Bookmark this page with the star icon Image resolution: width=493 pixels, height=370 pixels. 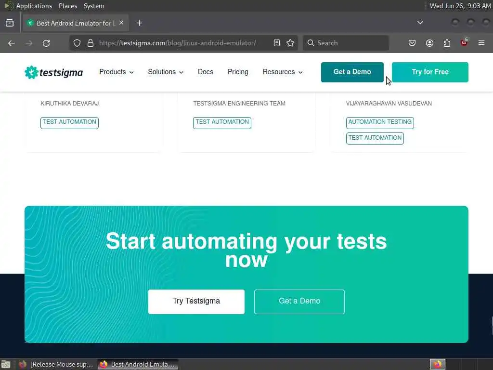290,43
